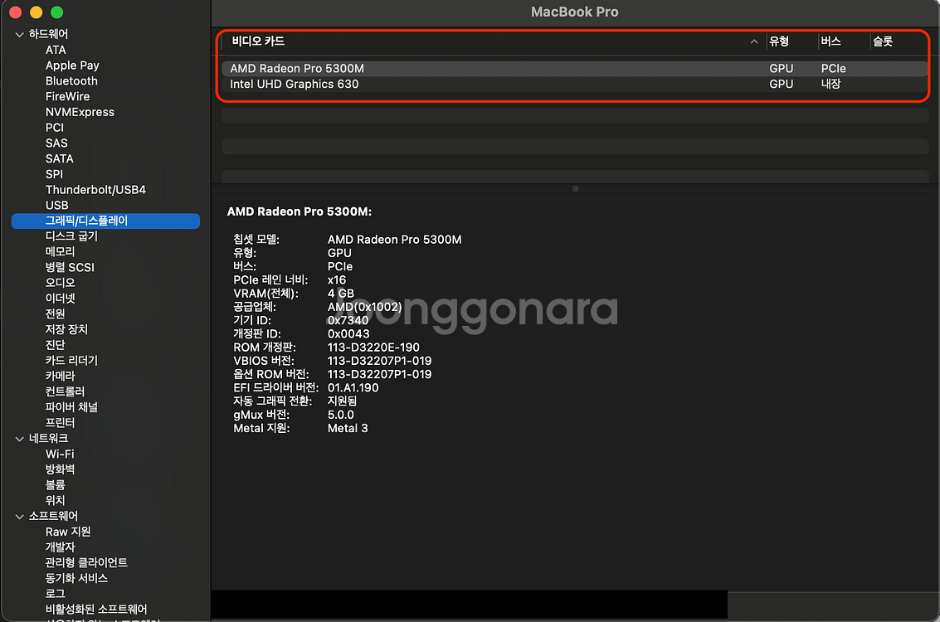Open the Bluetooth hardware entry

tap(71, 81)
